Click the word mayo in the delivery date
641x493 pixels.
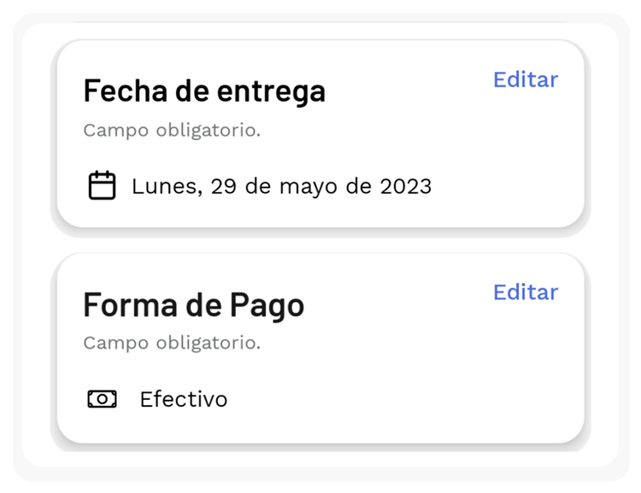pyautogui.click(x=309, y=187)
